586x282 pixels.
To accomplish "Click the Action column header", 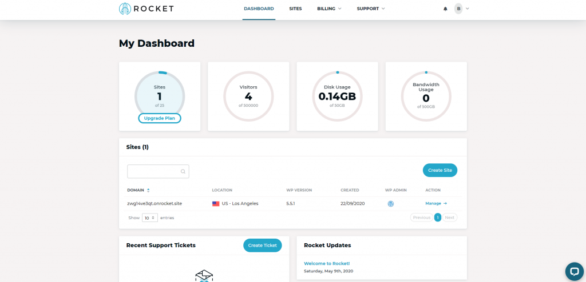I will 433,190.
